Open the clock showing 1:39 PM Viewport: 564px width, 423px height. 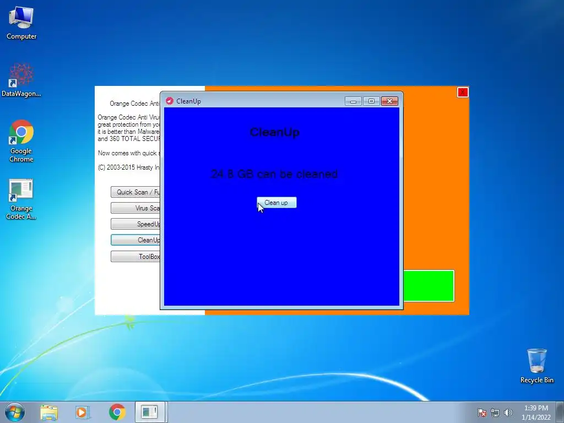pos(536,413)
